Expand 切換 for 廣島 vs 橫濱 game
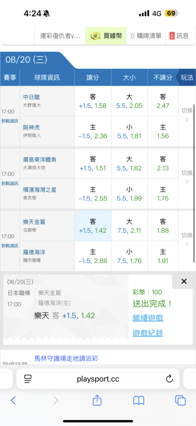The height and width of the screenshot is (426, 196). click(187, 177)
